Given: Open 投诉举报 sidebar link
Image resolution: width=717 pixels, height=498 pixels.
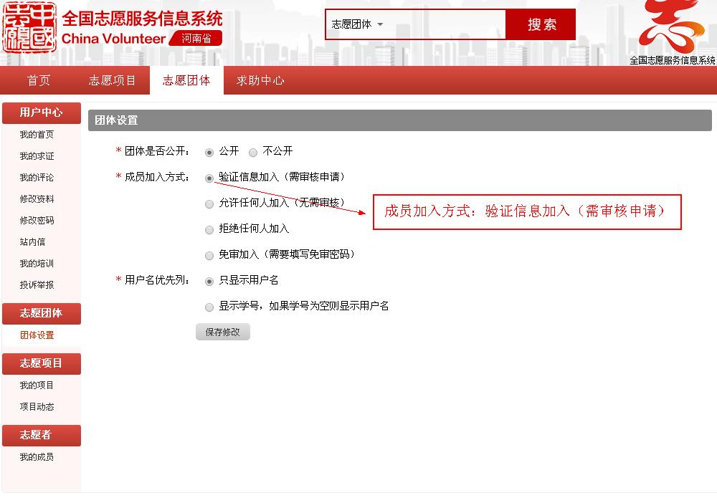Looking at the screenshot, I should click(37, 285).
